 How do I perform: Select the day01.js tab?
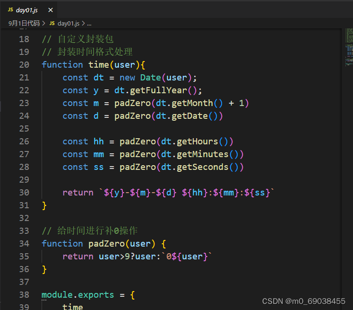click(27, 10)
